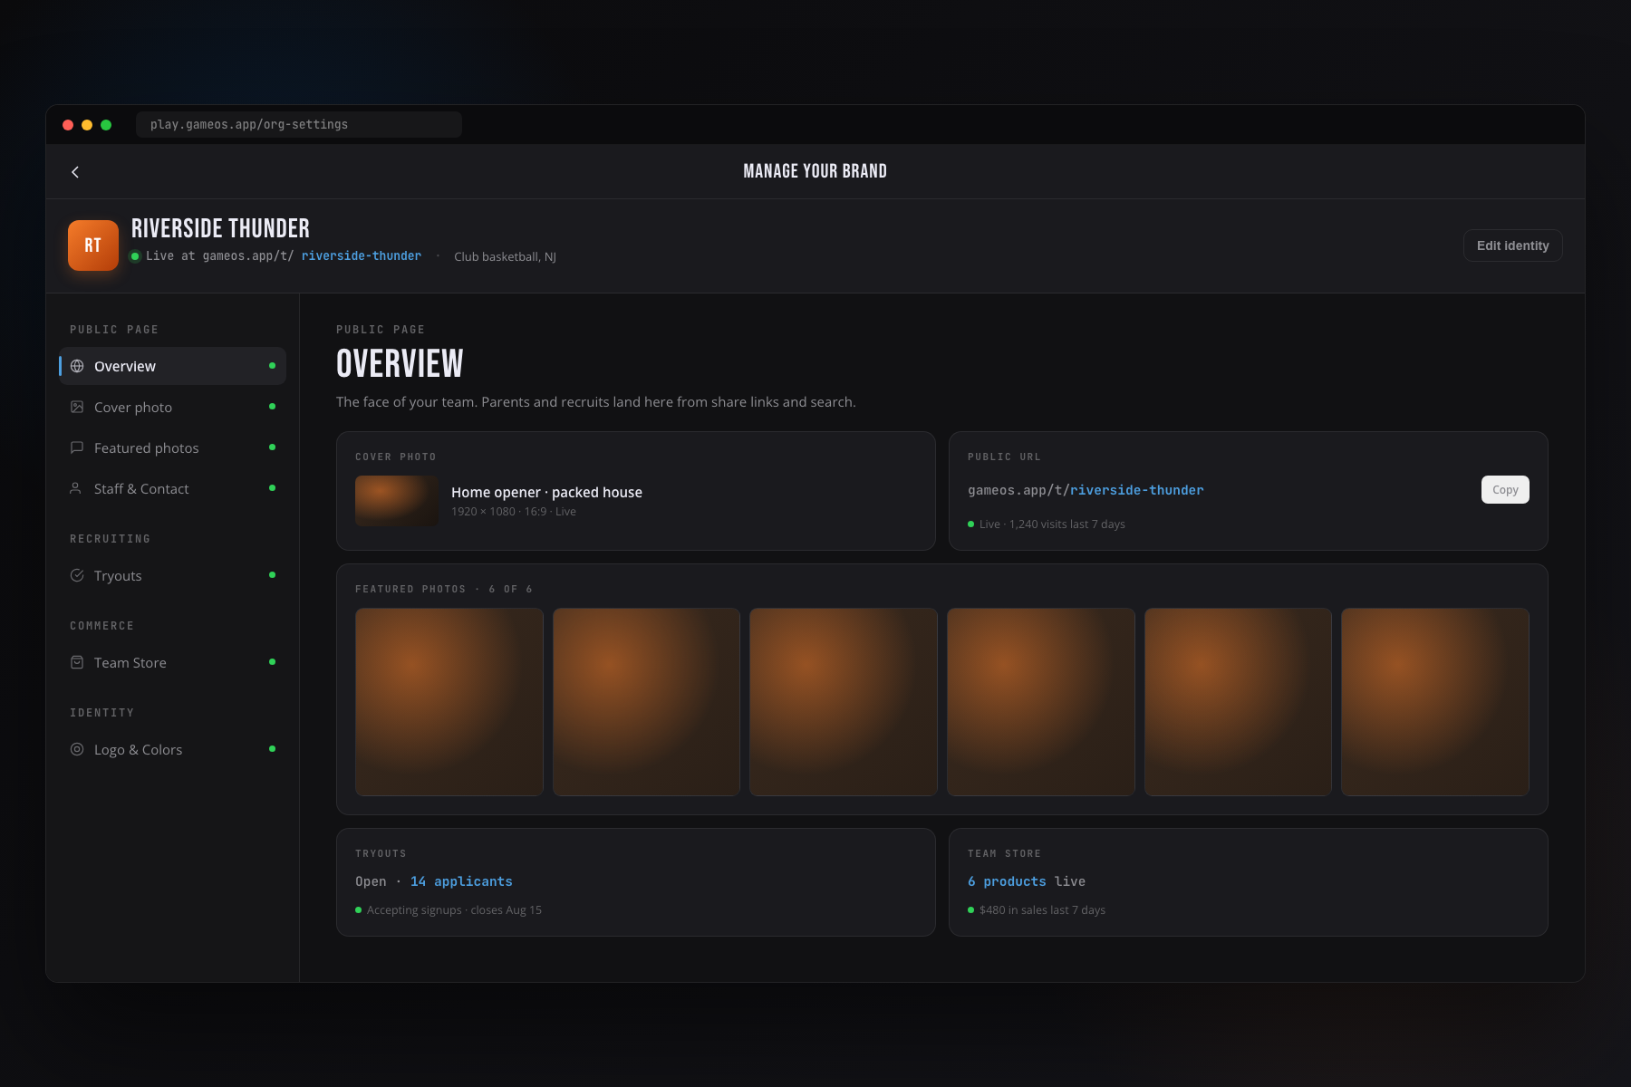The image size is (1631, 1087).
Task: Click the chat icon beside Featured photos
Action: [x=77, y=447]
